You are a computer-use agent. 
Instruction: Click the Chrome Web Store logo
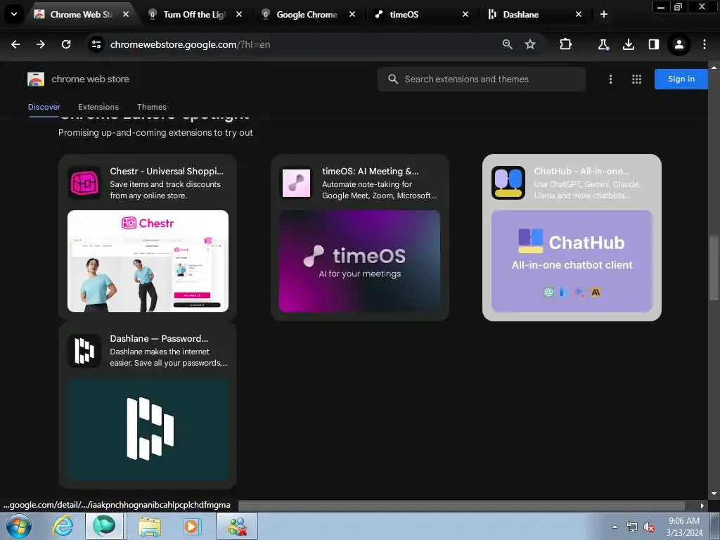36,79
